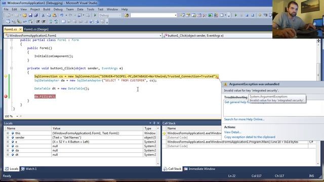Open the Properties Window toolbar icon
This screenshot has height=182, width=324.
tap(188, 15)
